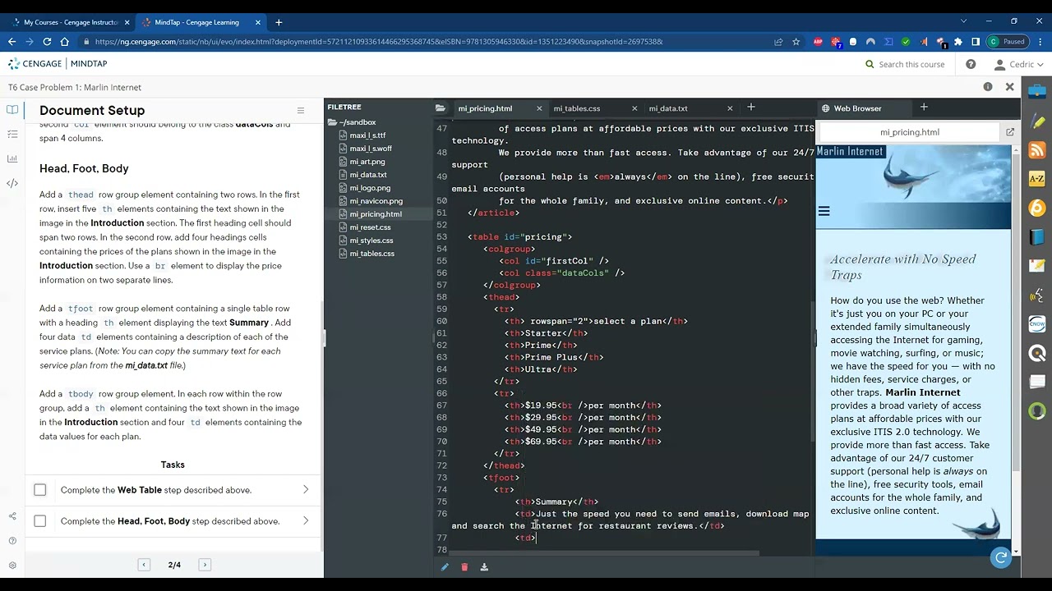This screenshot has height=591, width=1052.
Task: Close the mi_tables.css editor tab
Action: [x=634, y=108]
